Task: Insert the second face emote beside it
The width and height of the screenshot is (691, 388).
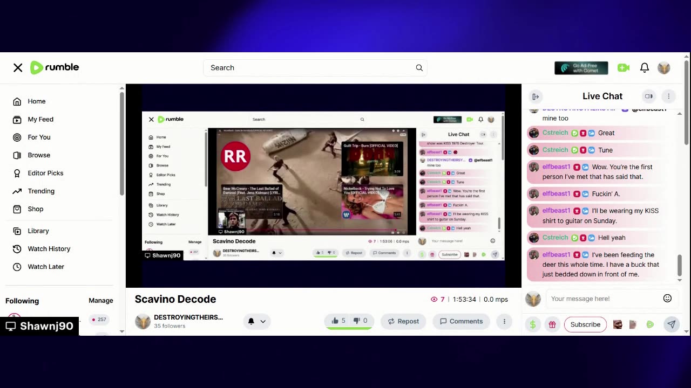Action: (x=633, y=324)
